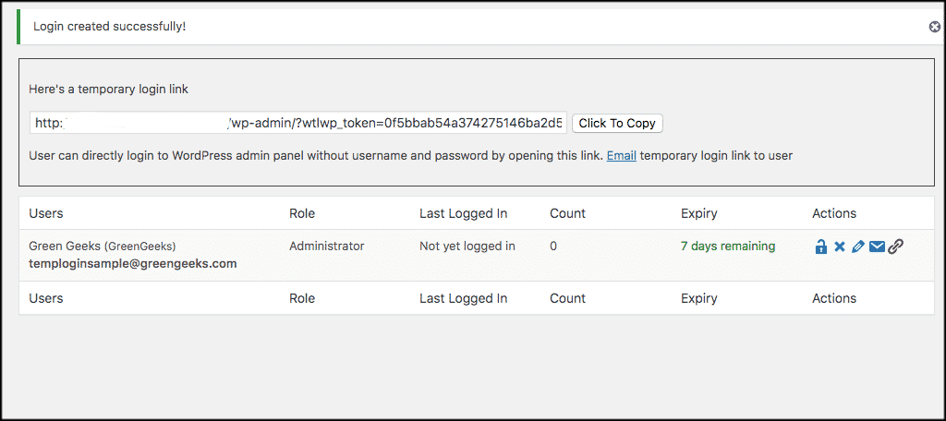Click the padlock icon to disable the login

click(x=820, y=247)
